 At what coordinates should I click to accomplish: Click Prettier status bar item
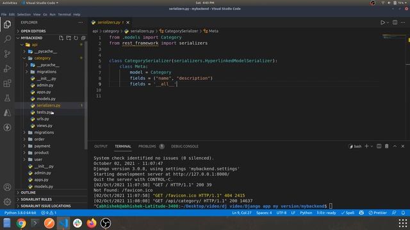point(377,213)
